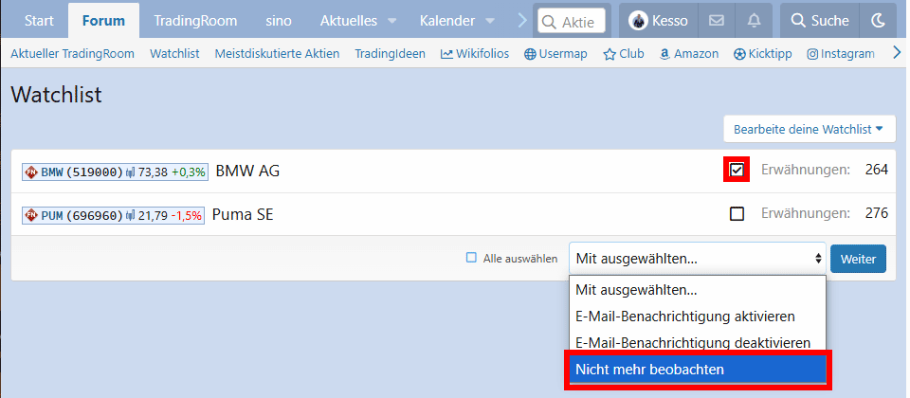Open the messages envelope icon

[717, 21]
